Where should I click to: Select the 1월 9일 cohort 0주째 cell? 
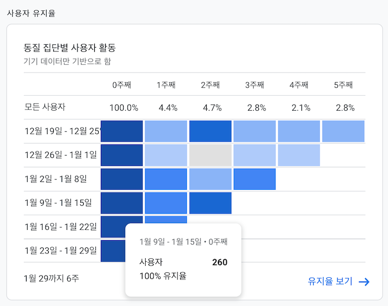coord(122,203)
